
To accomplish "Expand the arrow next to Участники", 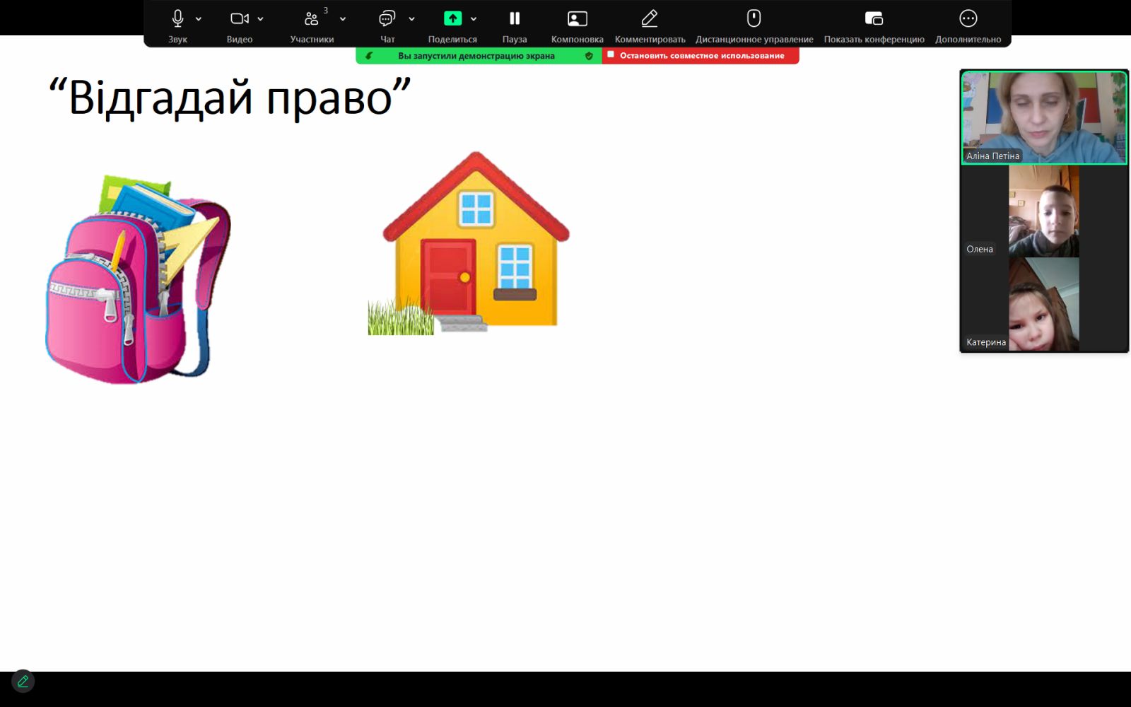I will coord(343,19).
